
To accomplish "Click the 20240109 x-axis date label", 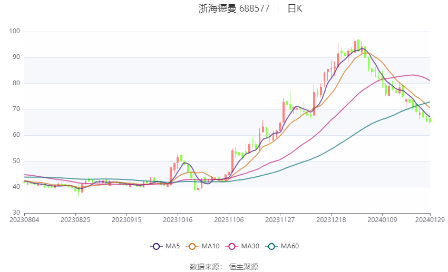I will click(x=382, y=220).
